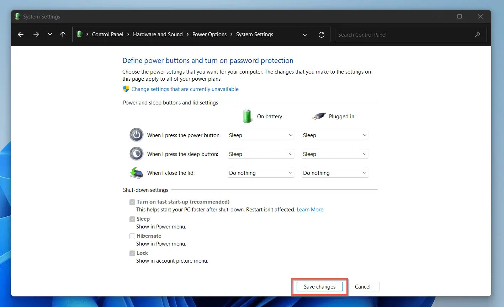Toggle the Turn on fast start-up checkbox
Screen dimensions: 504x307
tap(132, 202)
